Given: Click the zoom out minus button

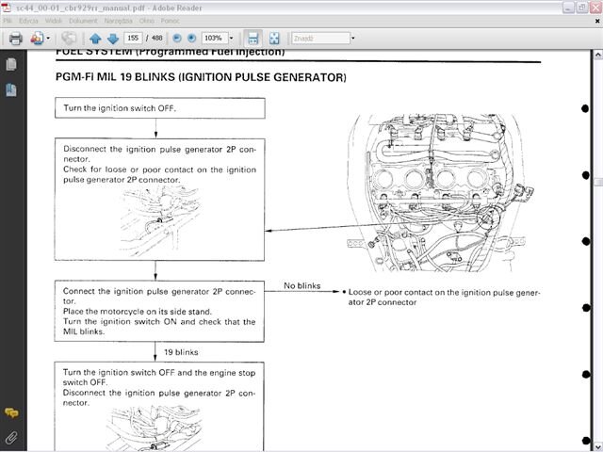Looking at the screenshot, I should coord(176,39).
